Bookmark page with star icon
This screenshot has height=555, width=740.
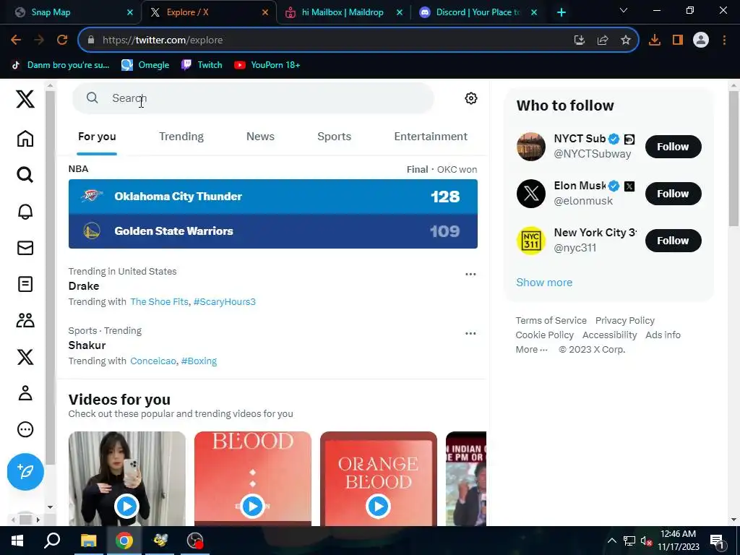pos(625,40)
